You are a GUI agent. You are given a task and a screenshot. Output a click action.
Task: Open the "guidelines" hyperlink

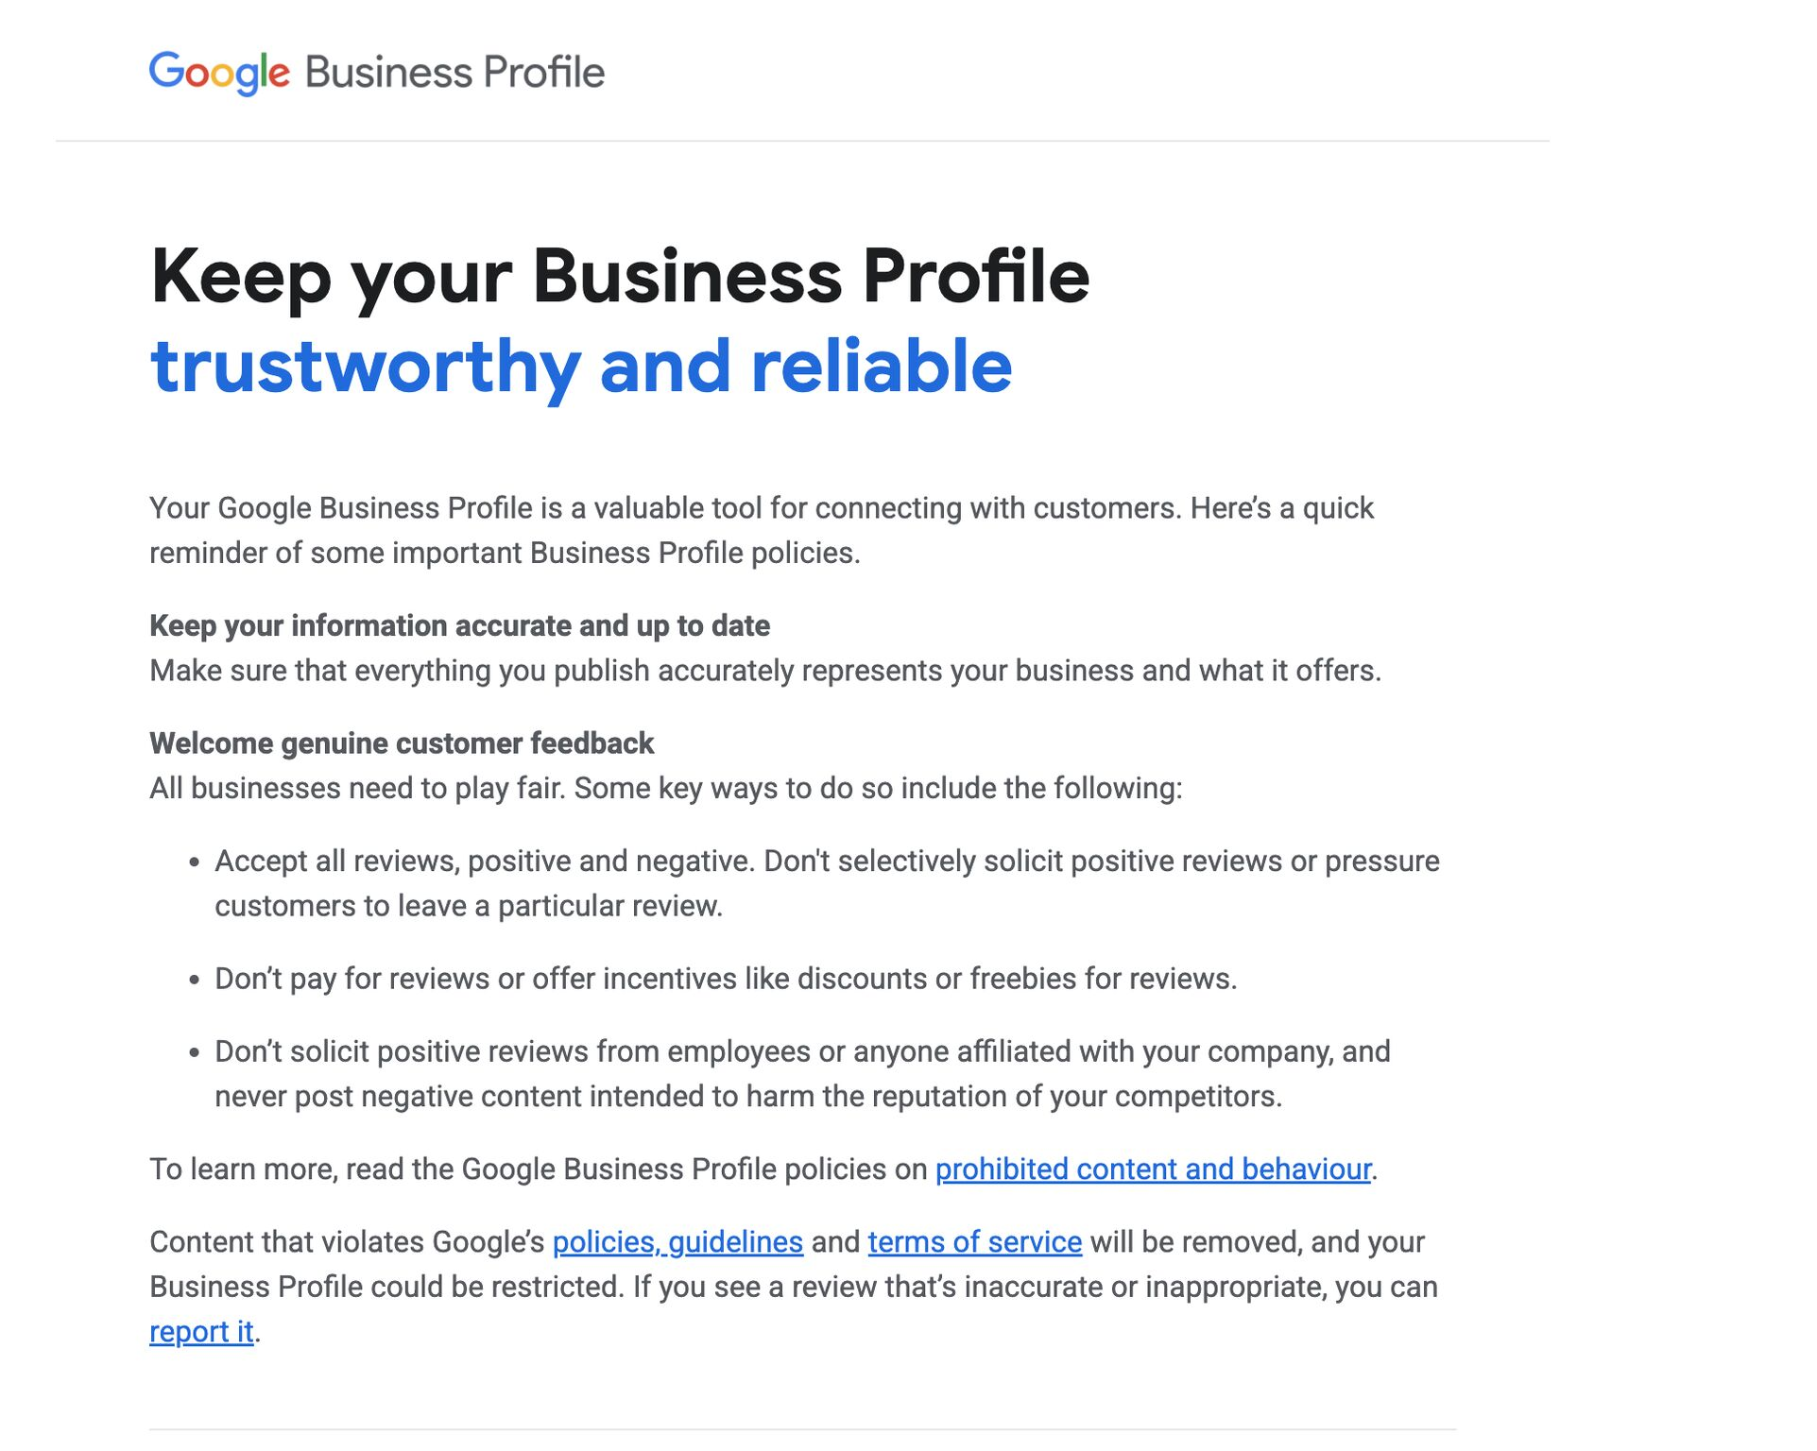pyautogui.click(x=736, y=1242)
